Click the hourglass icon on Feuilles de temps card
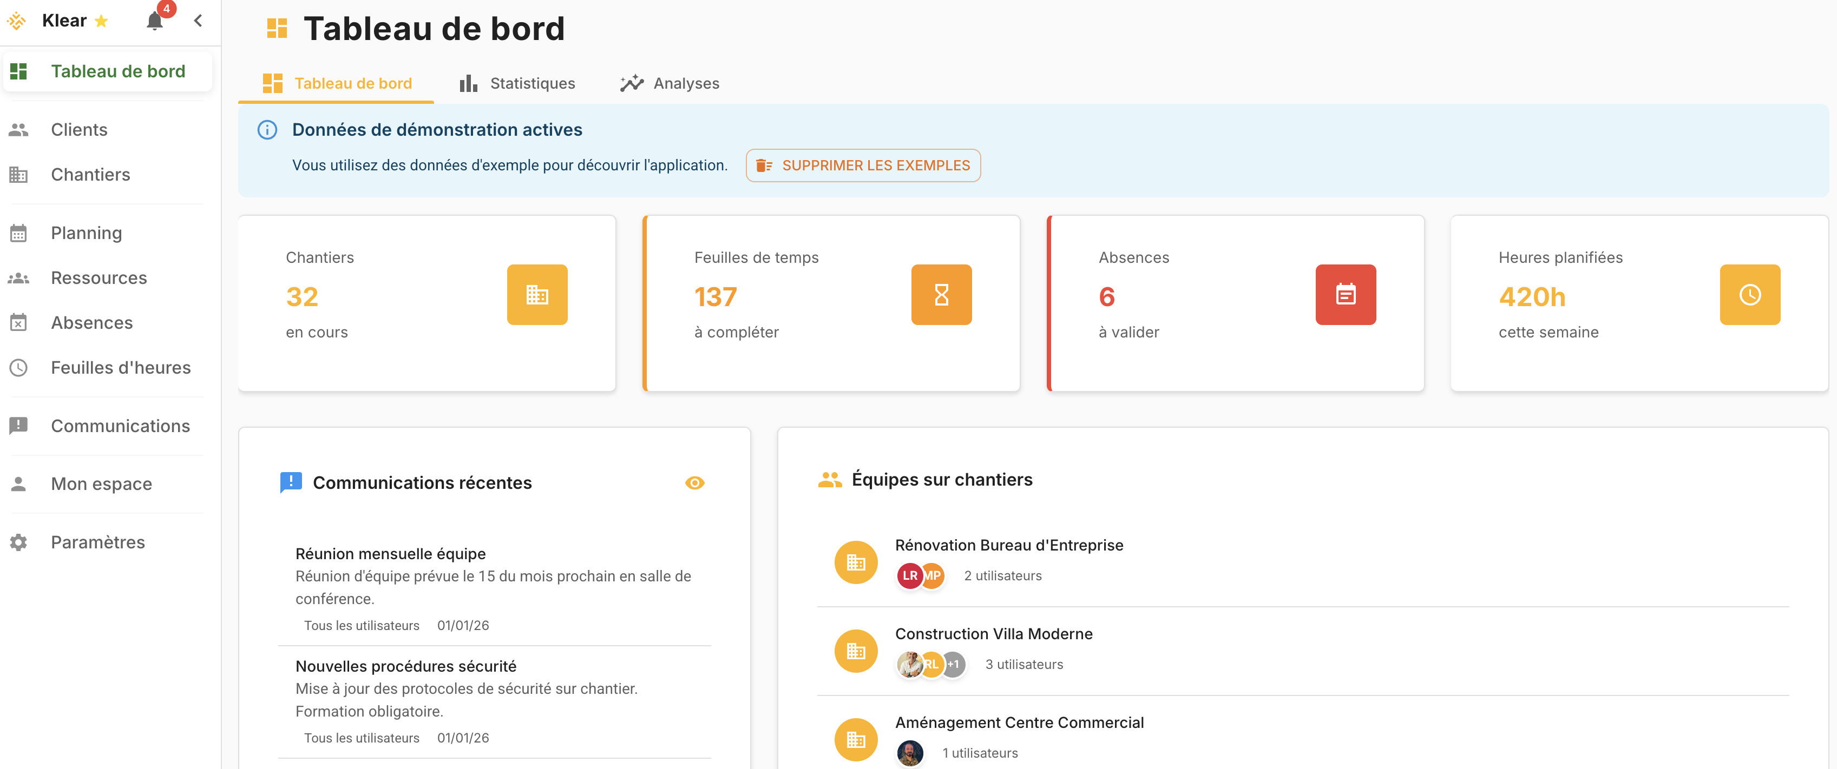This screenshot has height=769, width=1837. tap(941, 294)
